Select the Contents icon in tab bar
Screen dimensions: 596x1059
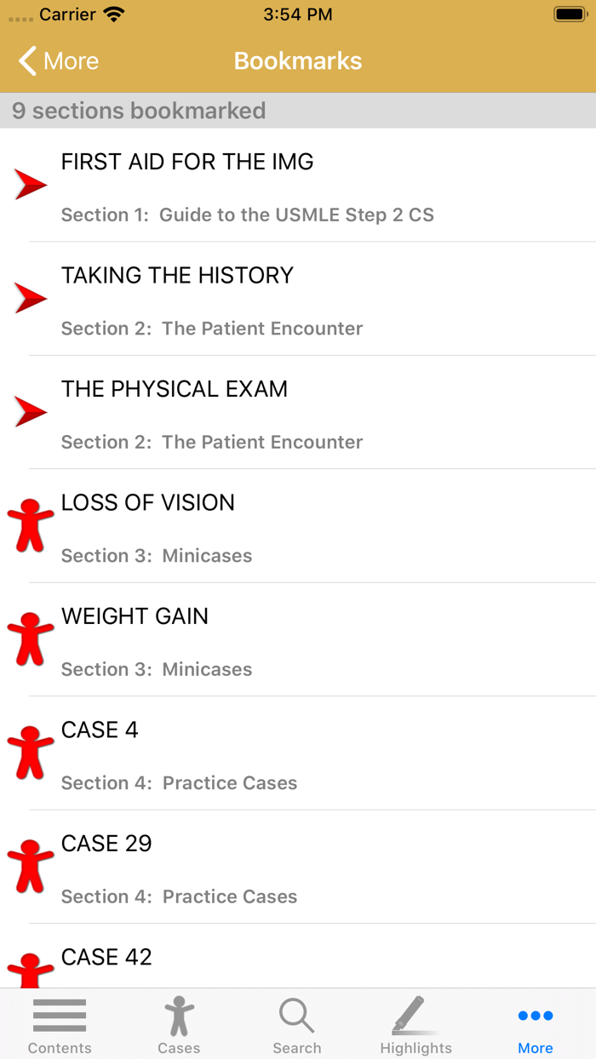coord(59,1023)
